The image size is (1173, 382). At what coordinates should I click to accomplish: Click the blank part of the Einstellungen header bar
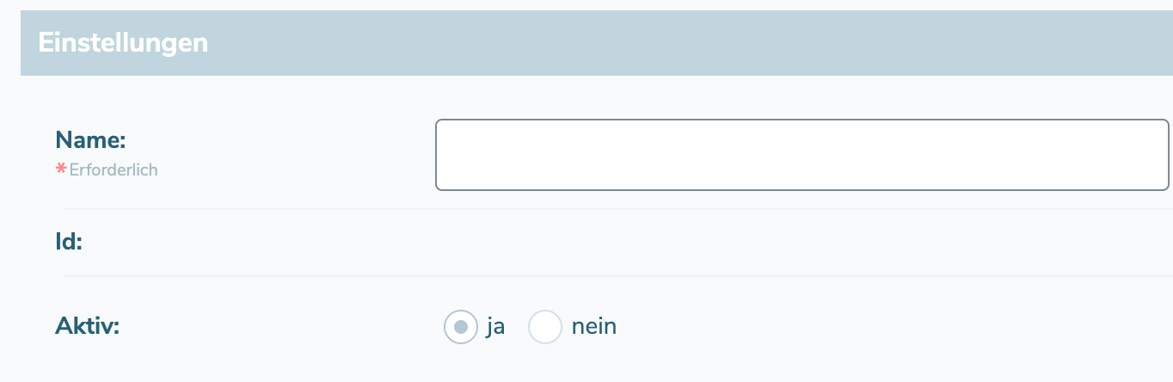point(688,43)
